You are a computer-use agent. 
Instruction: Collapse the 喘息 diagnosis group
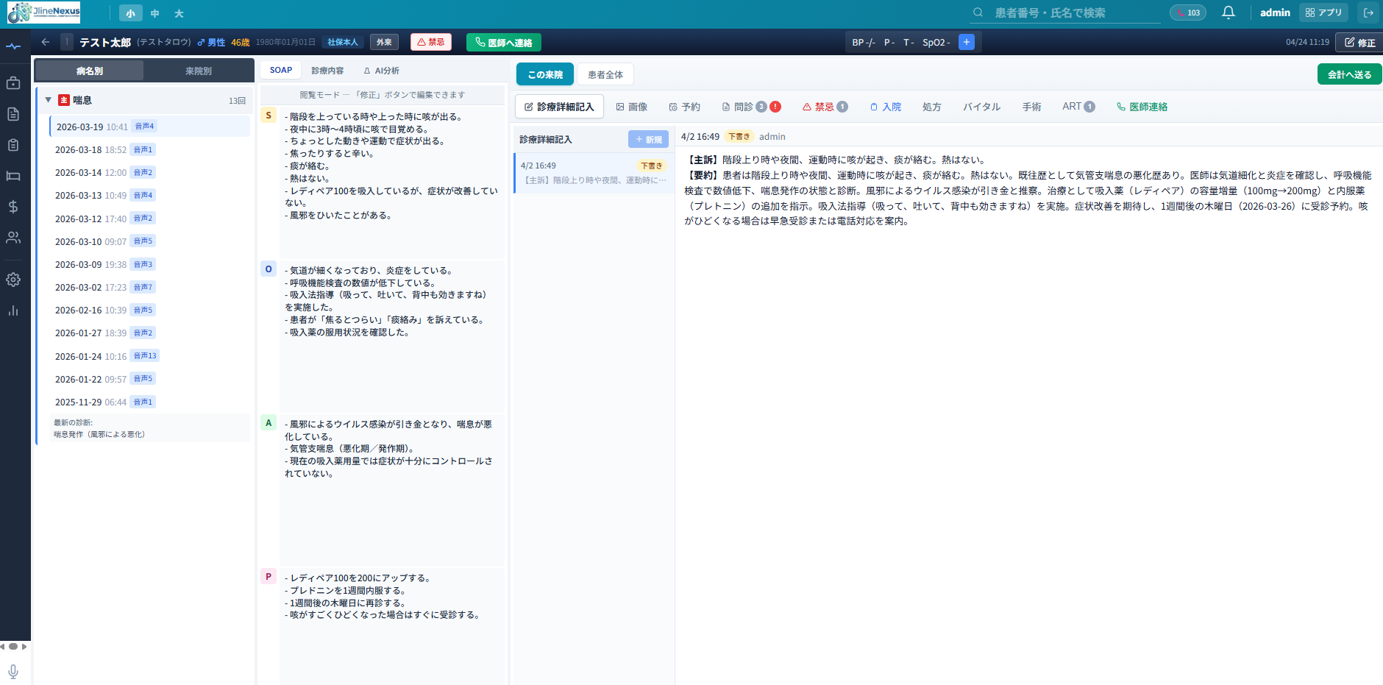click(49, 100)
